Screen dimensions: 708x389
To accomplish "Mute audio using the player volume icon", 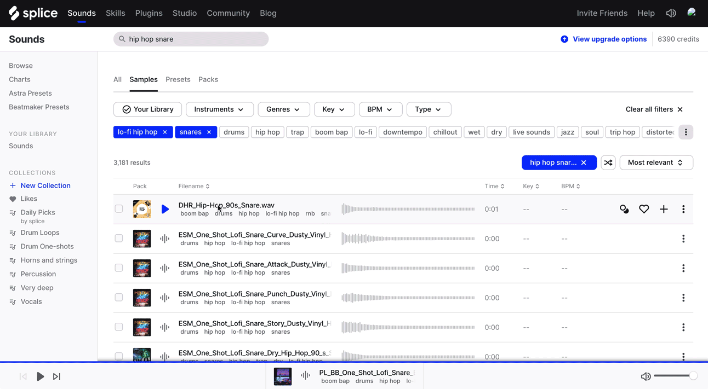I will coord(646,376).
